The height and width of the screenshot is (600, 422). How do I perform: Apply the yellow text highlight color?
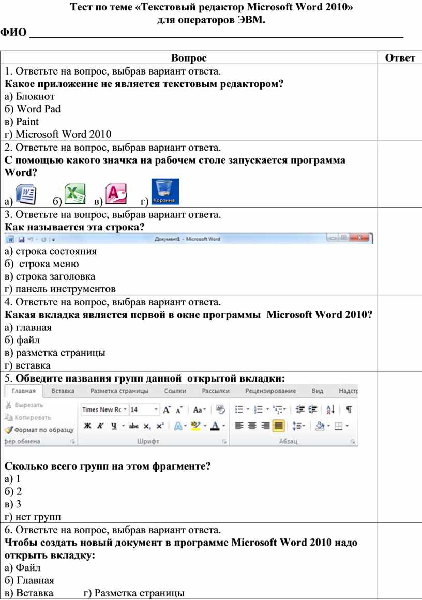click(x=195, y=426)
